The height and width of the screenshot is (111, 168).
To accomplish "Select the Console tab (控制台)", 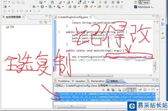I will click(x=113, y=81).
